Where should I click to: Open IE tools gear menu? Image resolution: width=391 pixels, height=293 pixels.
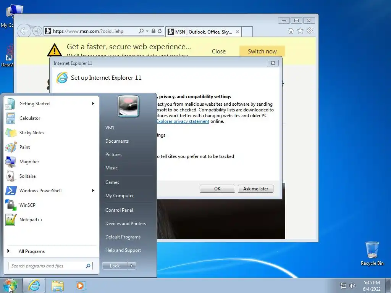click(310, 31)
